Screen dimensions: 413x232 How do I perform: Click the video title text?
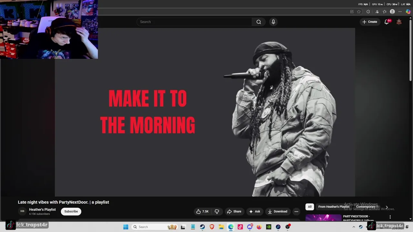pos(63,202)
